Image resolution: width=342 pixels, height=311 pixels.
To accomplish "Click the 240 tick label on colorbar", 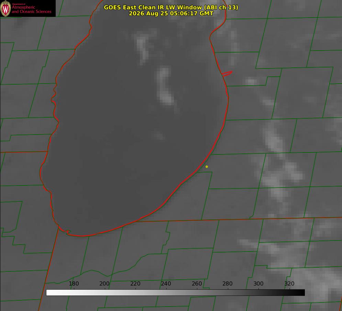I will [x=166, y=283].
